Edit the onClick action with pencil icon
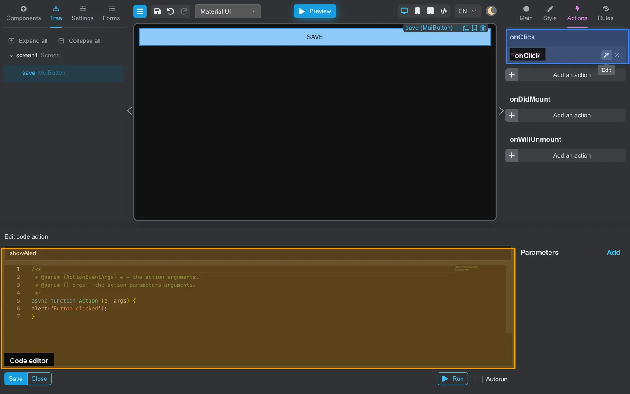The height and width of the screenshot is (394, 630). tap(606, 55)
